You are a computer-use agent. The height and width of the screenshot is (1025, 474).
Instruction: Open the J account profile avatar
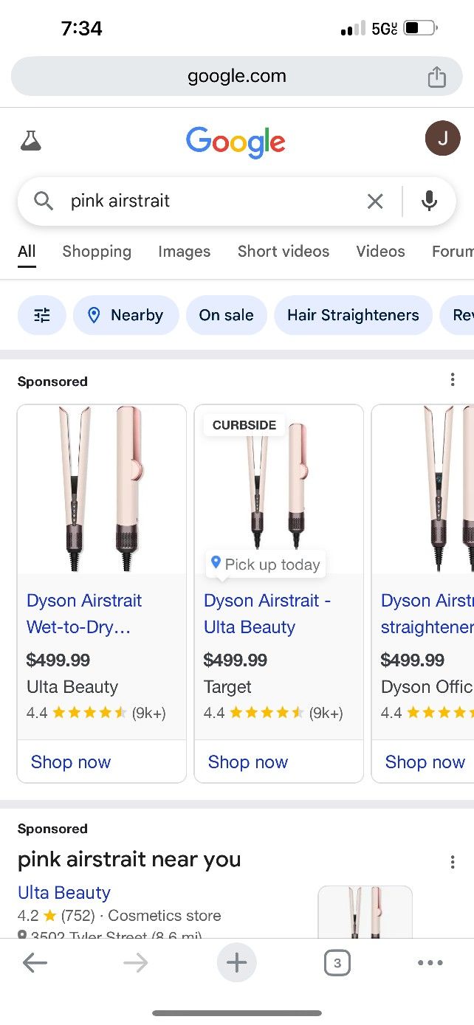[x=442, y=138]
